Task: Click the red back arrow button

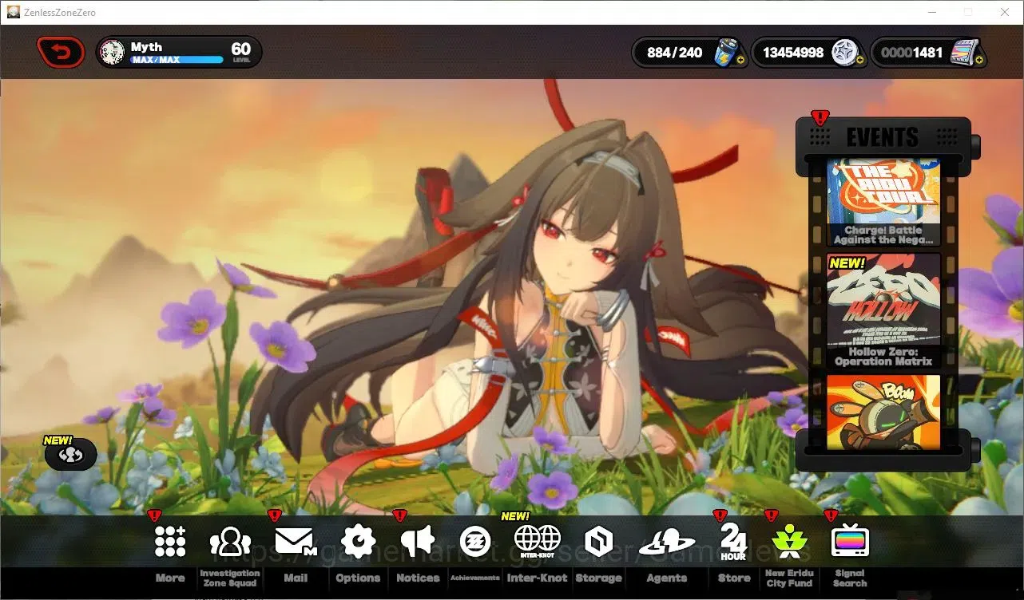Action: coord(61,53)
